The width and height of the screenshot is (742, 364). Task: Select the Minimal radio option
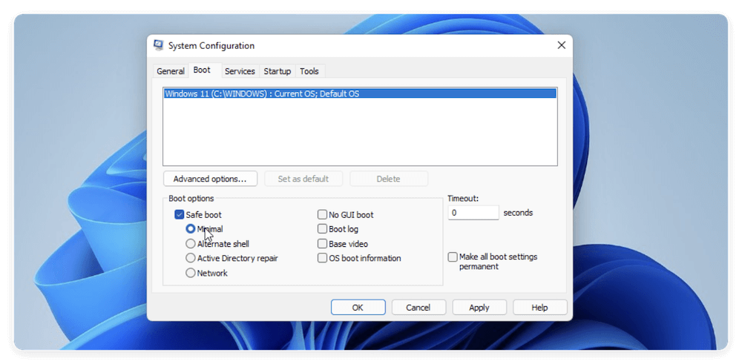(x=190, y=229)
